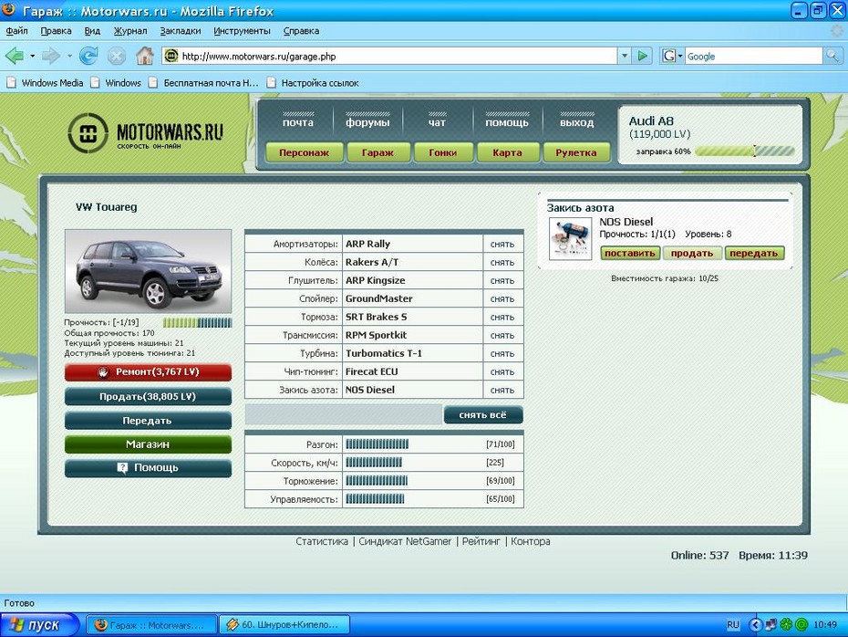
Task: Click the Motorwars.ru logo
Action: tap(146, 133)
